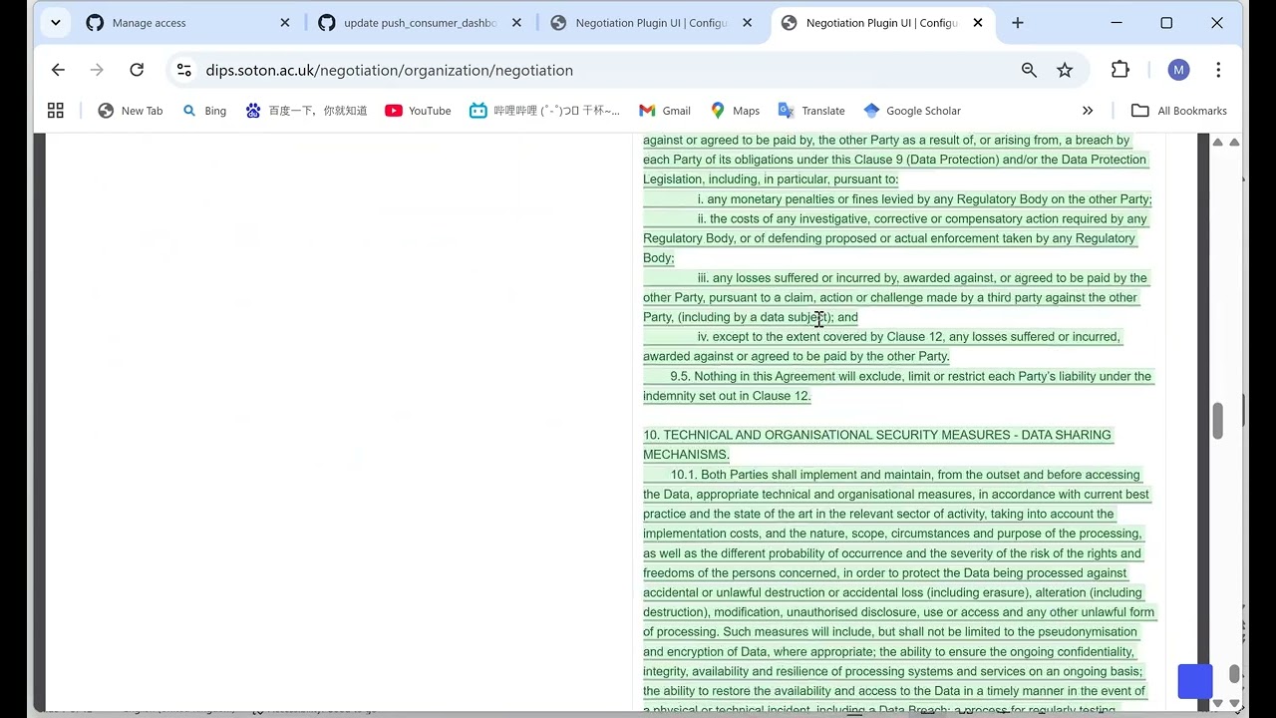1276x718 pixels.
Task: Switch to the first Negotiation Plugin UI tab
Action: [x=652, y=23]
